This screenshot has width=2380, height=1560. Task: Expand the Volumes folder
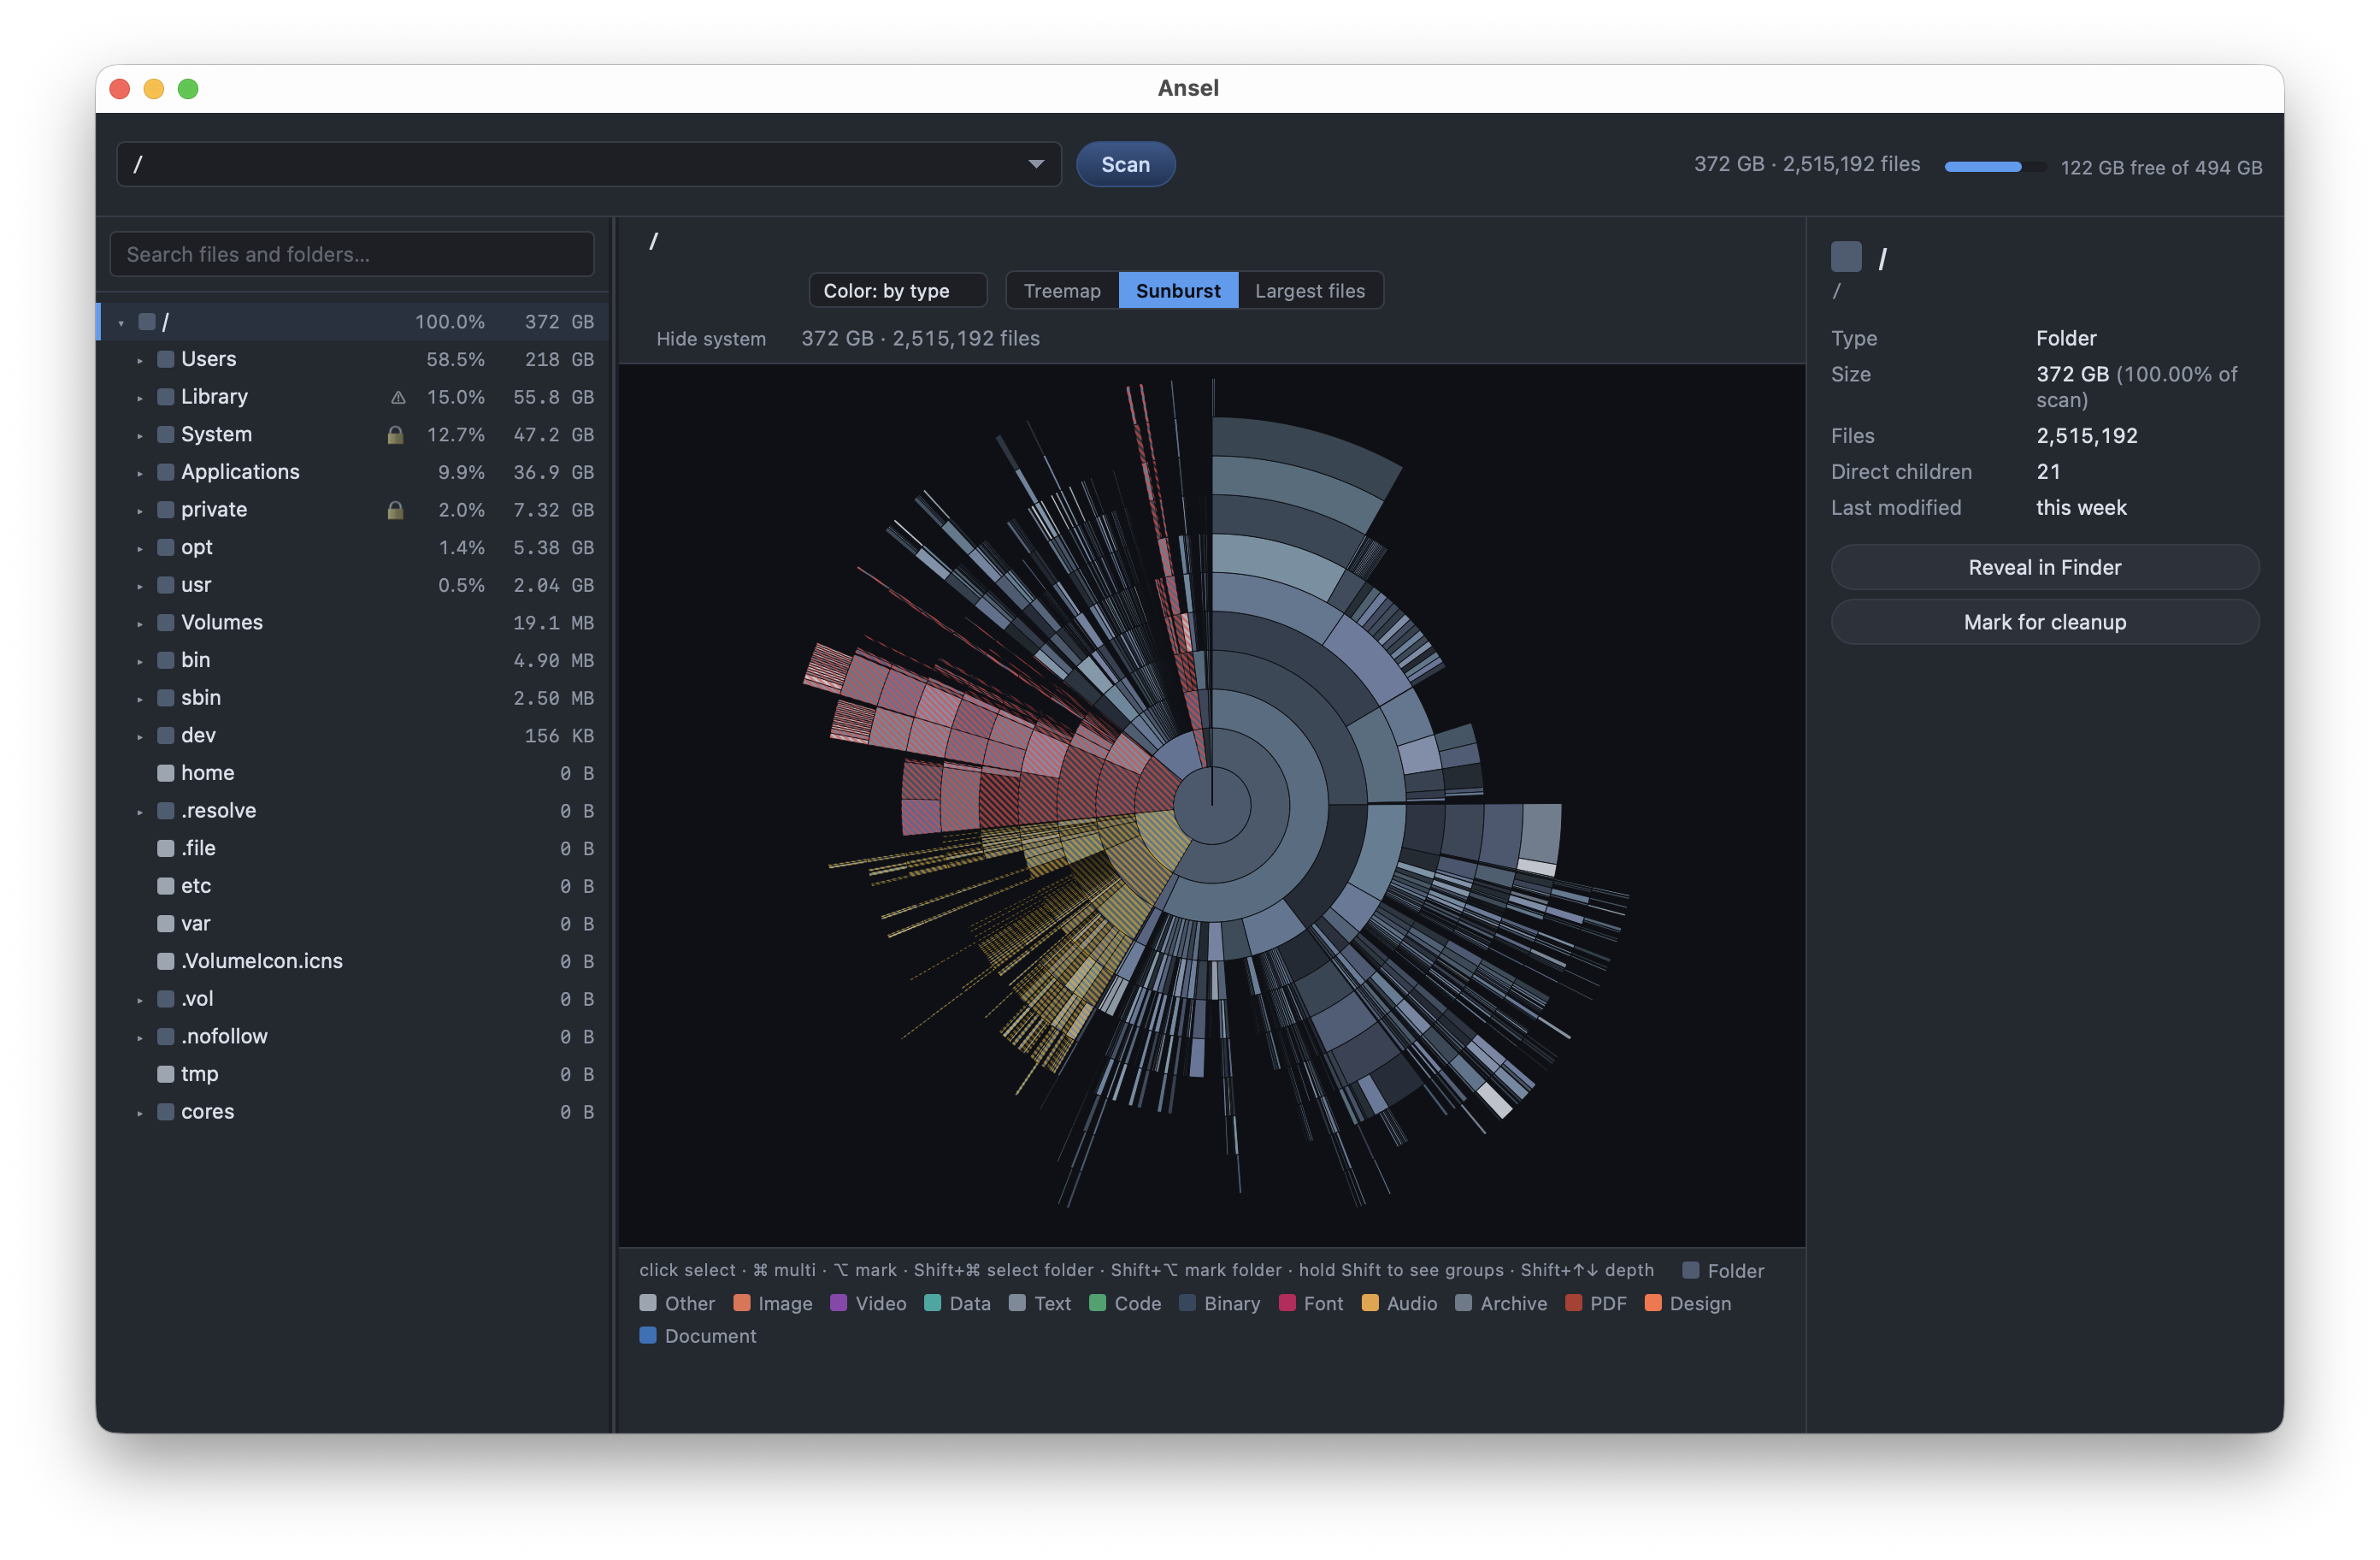pos(140,623)
